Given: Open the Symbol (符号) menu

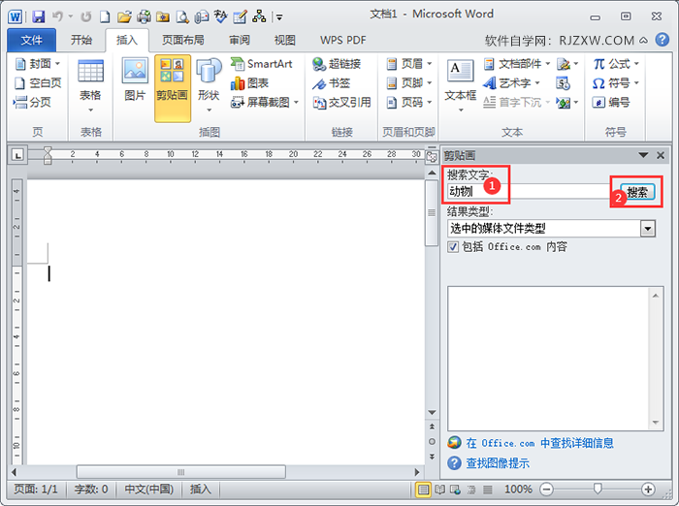Looking at the screenshot, I should (x=616, y=83).
